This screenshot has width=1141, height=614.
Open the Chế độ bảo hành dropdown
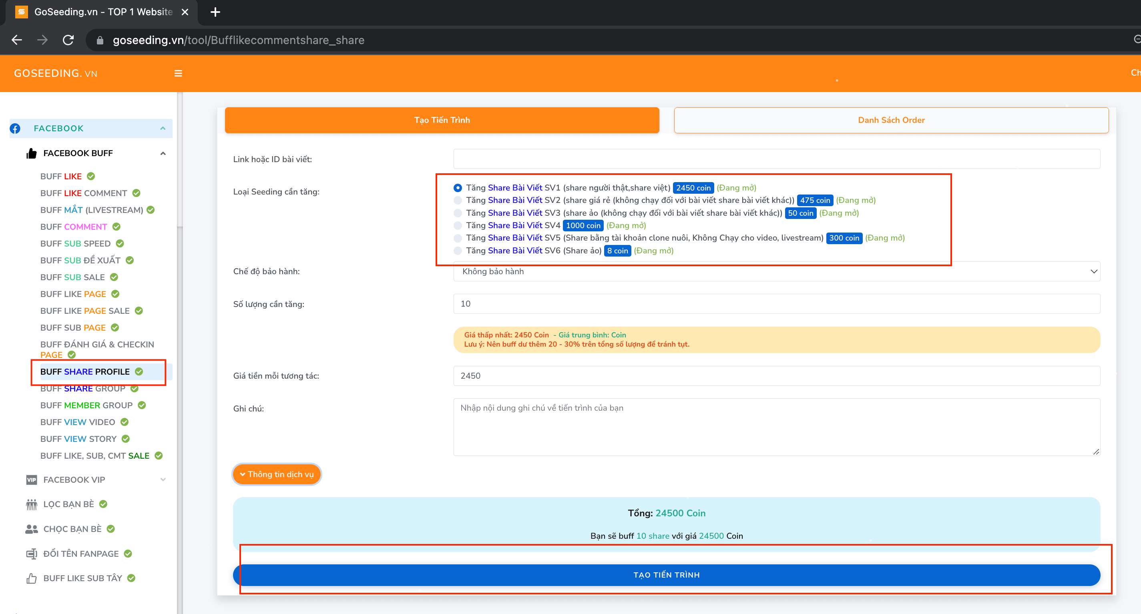pyautogui.click(x=776, y=271)
